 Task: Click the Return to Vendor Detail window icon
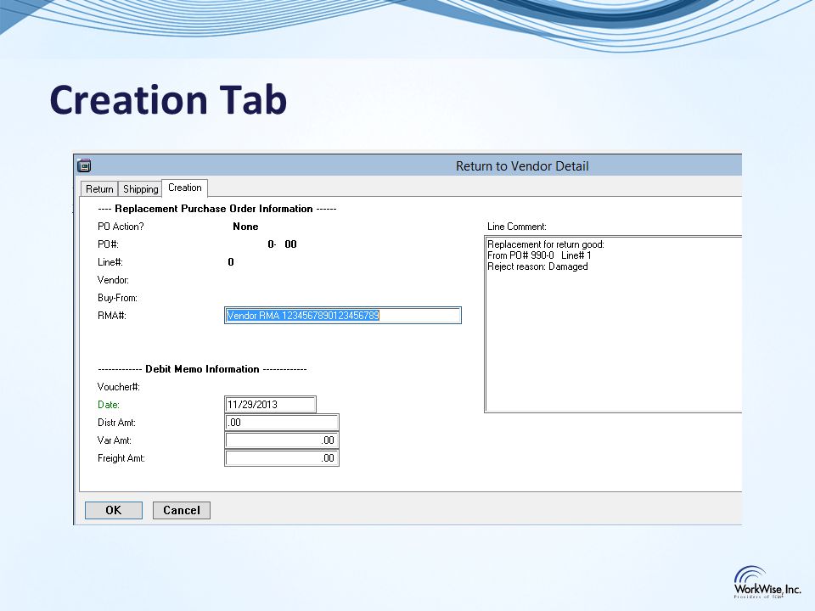click(84, 165)
